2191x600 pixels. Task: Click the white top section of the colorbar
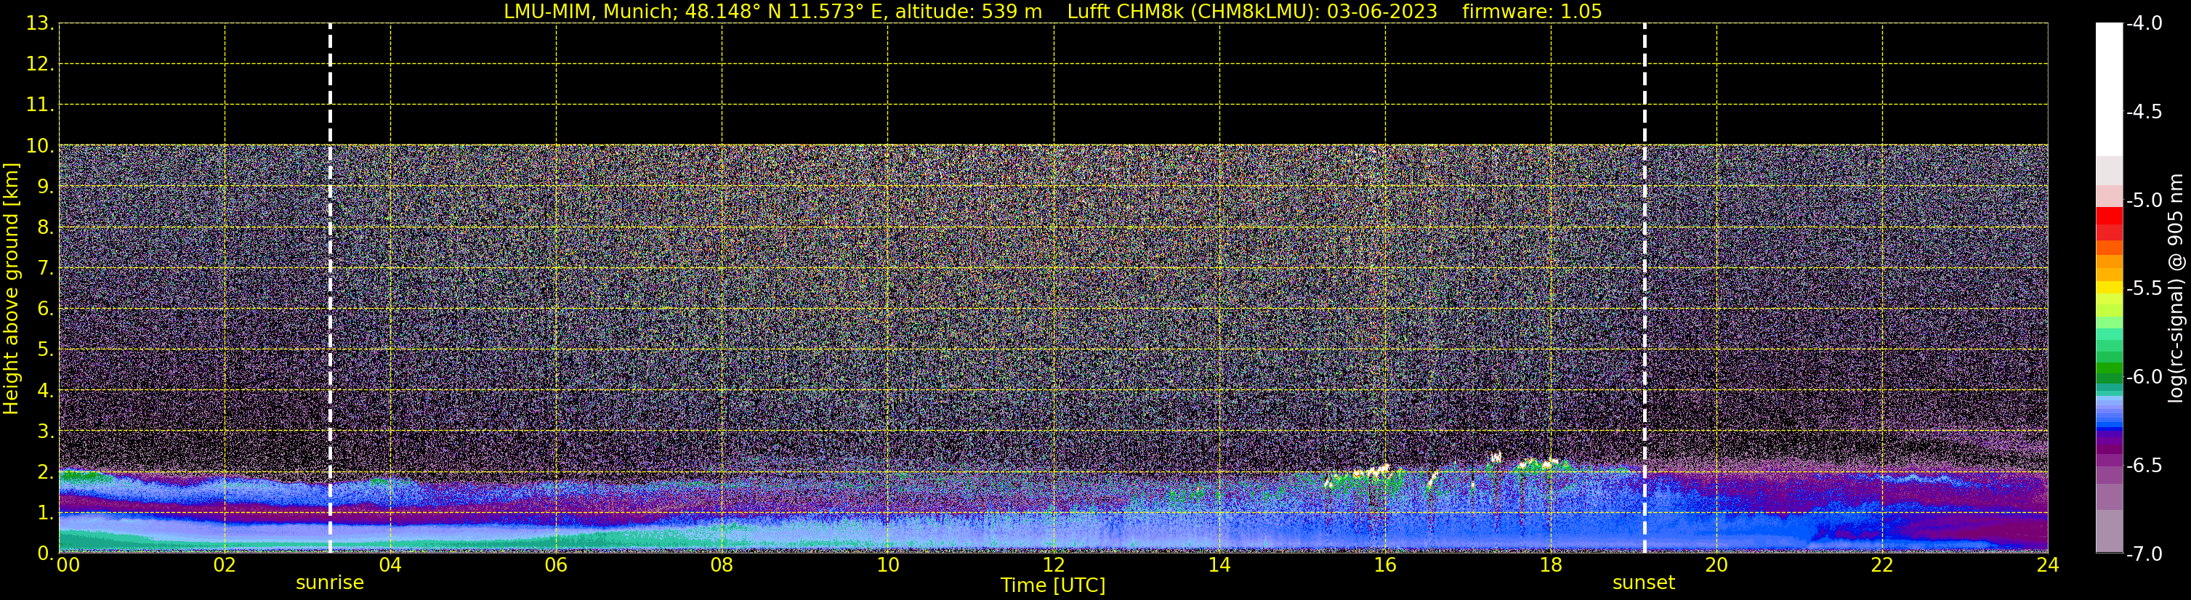[2110, 89]
